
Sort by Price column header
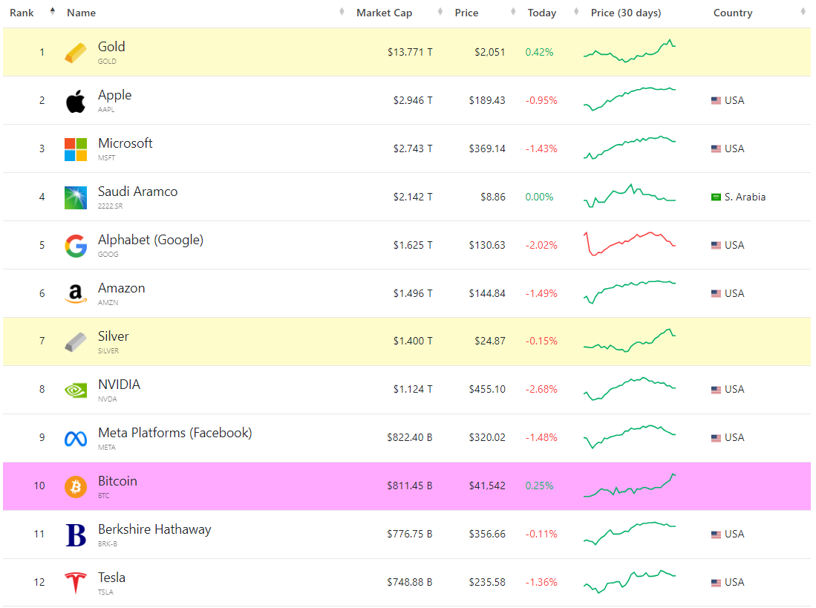[466, 13]
